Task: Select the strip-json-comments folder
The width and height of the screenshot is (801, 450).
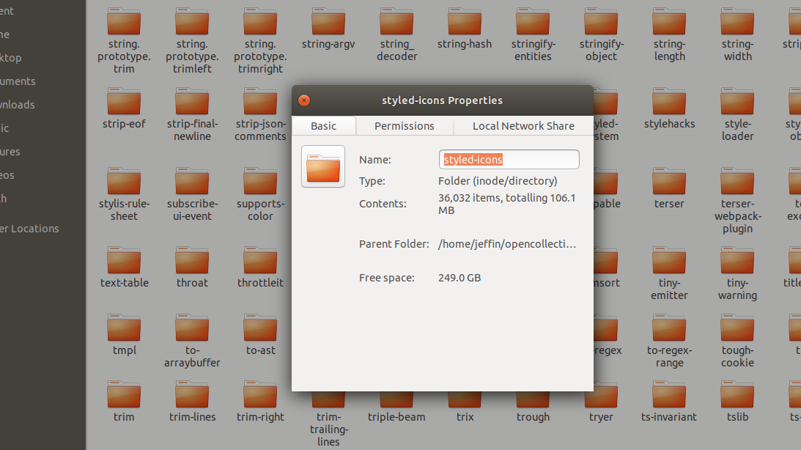Action: tap(260, 114)
